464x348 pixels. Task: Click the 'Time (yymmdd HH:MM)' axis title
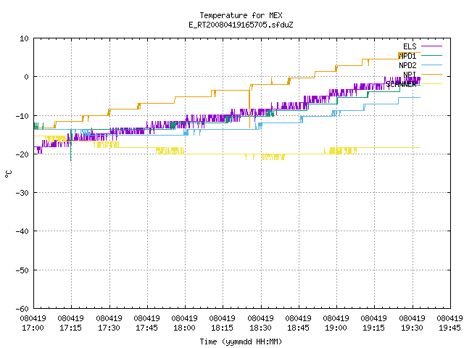coord(241,341)
